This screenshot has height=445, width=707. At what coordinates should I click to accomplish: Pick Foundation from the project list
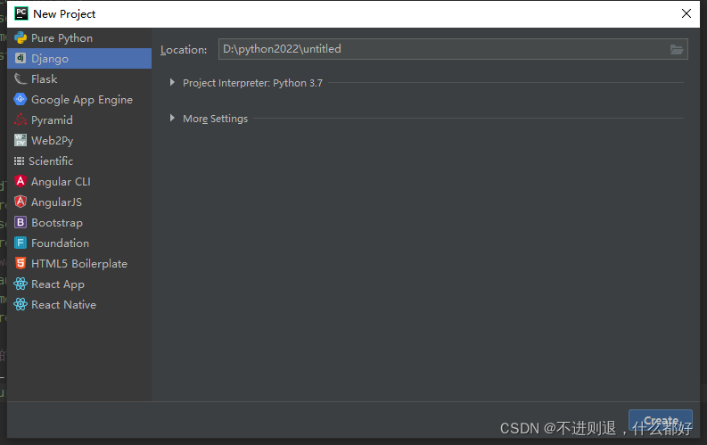tap(60, 243)
